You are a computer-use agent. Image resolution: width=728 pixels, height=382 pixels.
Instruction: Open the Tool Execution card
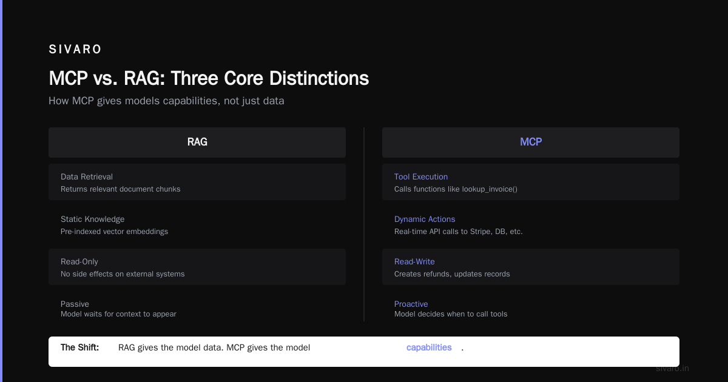pyautogui.click(x=531, y=182)
